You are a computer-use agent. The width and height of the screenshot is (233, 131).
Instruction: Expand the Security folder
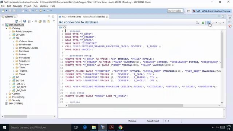pyautogui.click(x=7, y=100)
